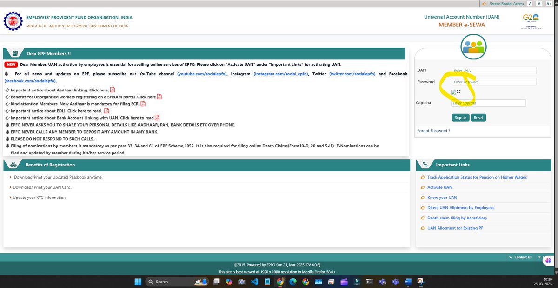Viewport: 558px width, 288px height.
Task: Open the Terminal icon in taskbar
Action: pos(369,282)
